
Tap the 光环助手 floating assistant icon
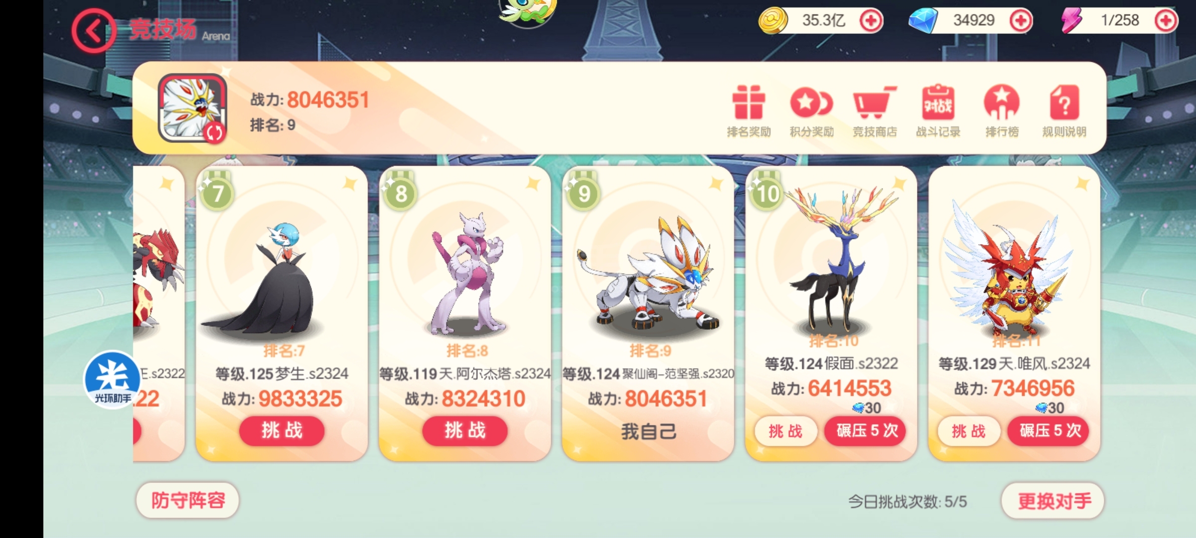[x=113, y=380]
